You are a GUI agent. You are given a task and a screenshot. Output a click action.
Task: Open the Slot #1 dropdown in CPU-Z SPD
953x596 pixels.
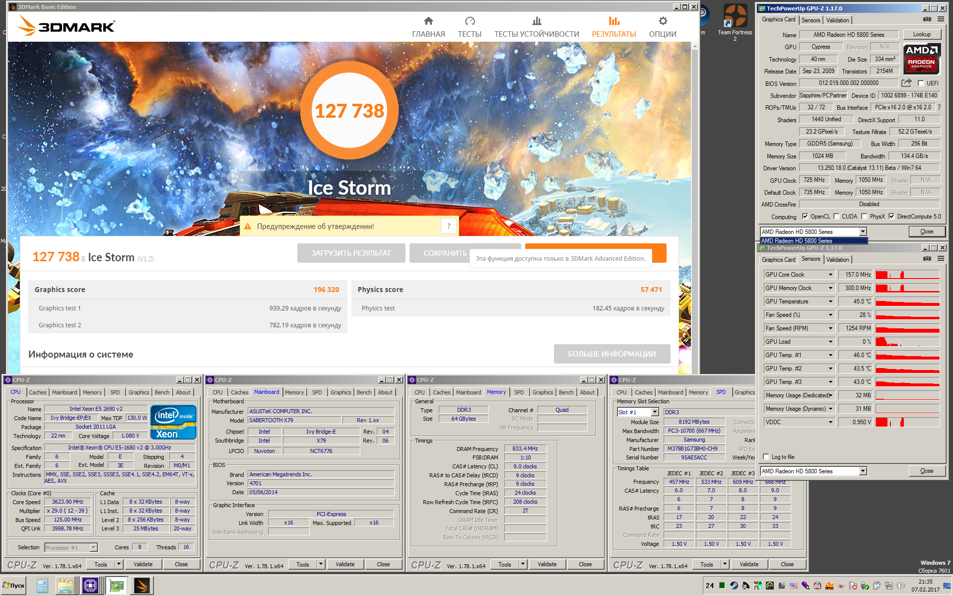tap(655, 412)
